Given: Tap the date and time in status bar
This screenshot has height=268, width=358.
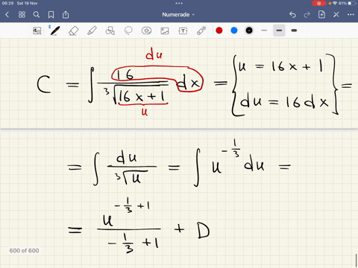Looking at the screenshot, I should pyautogui.click(x=19, y=3).
